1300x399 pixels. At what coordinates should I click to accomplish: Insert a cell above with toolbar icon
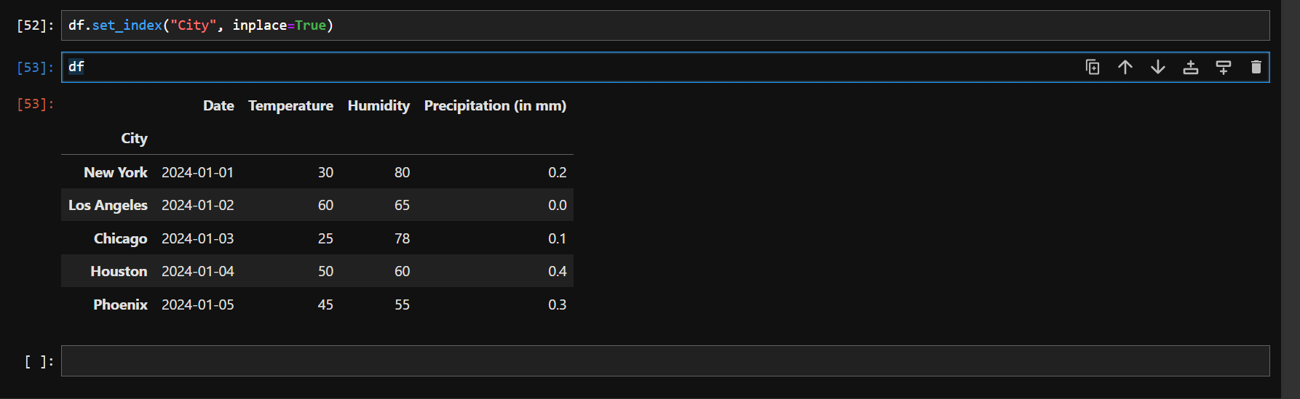(x=1191, y=67)
